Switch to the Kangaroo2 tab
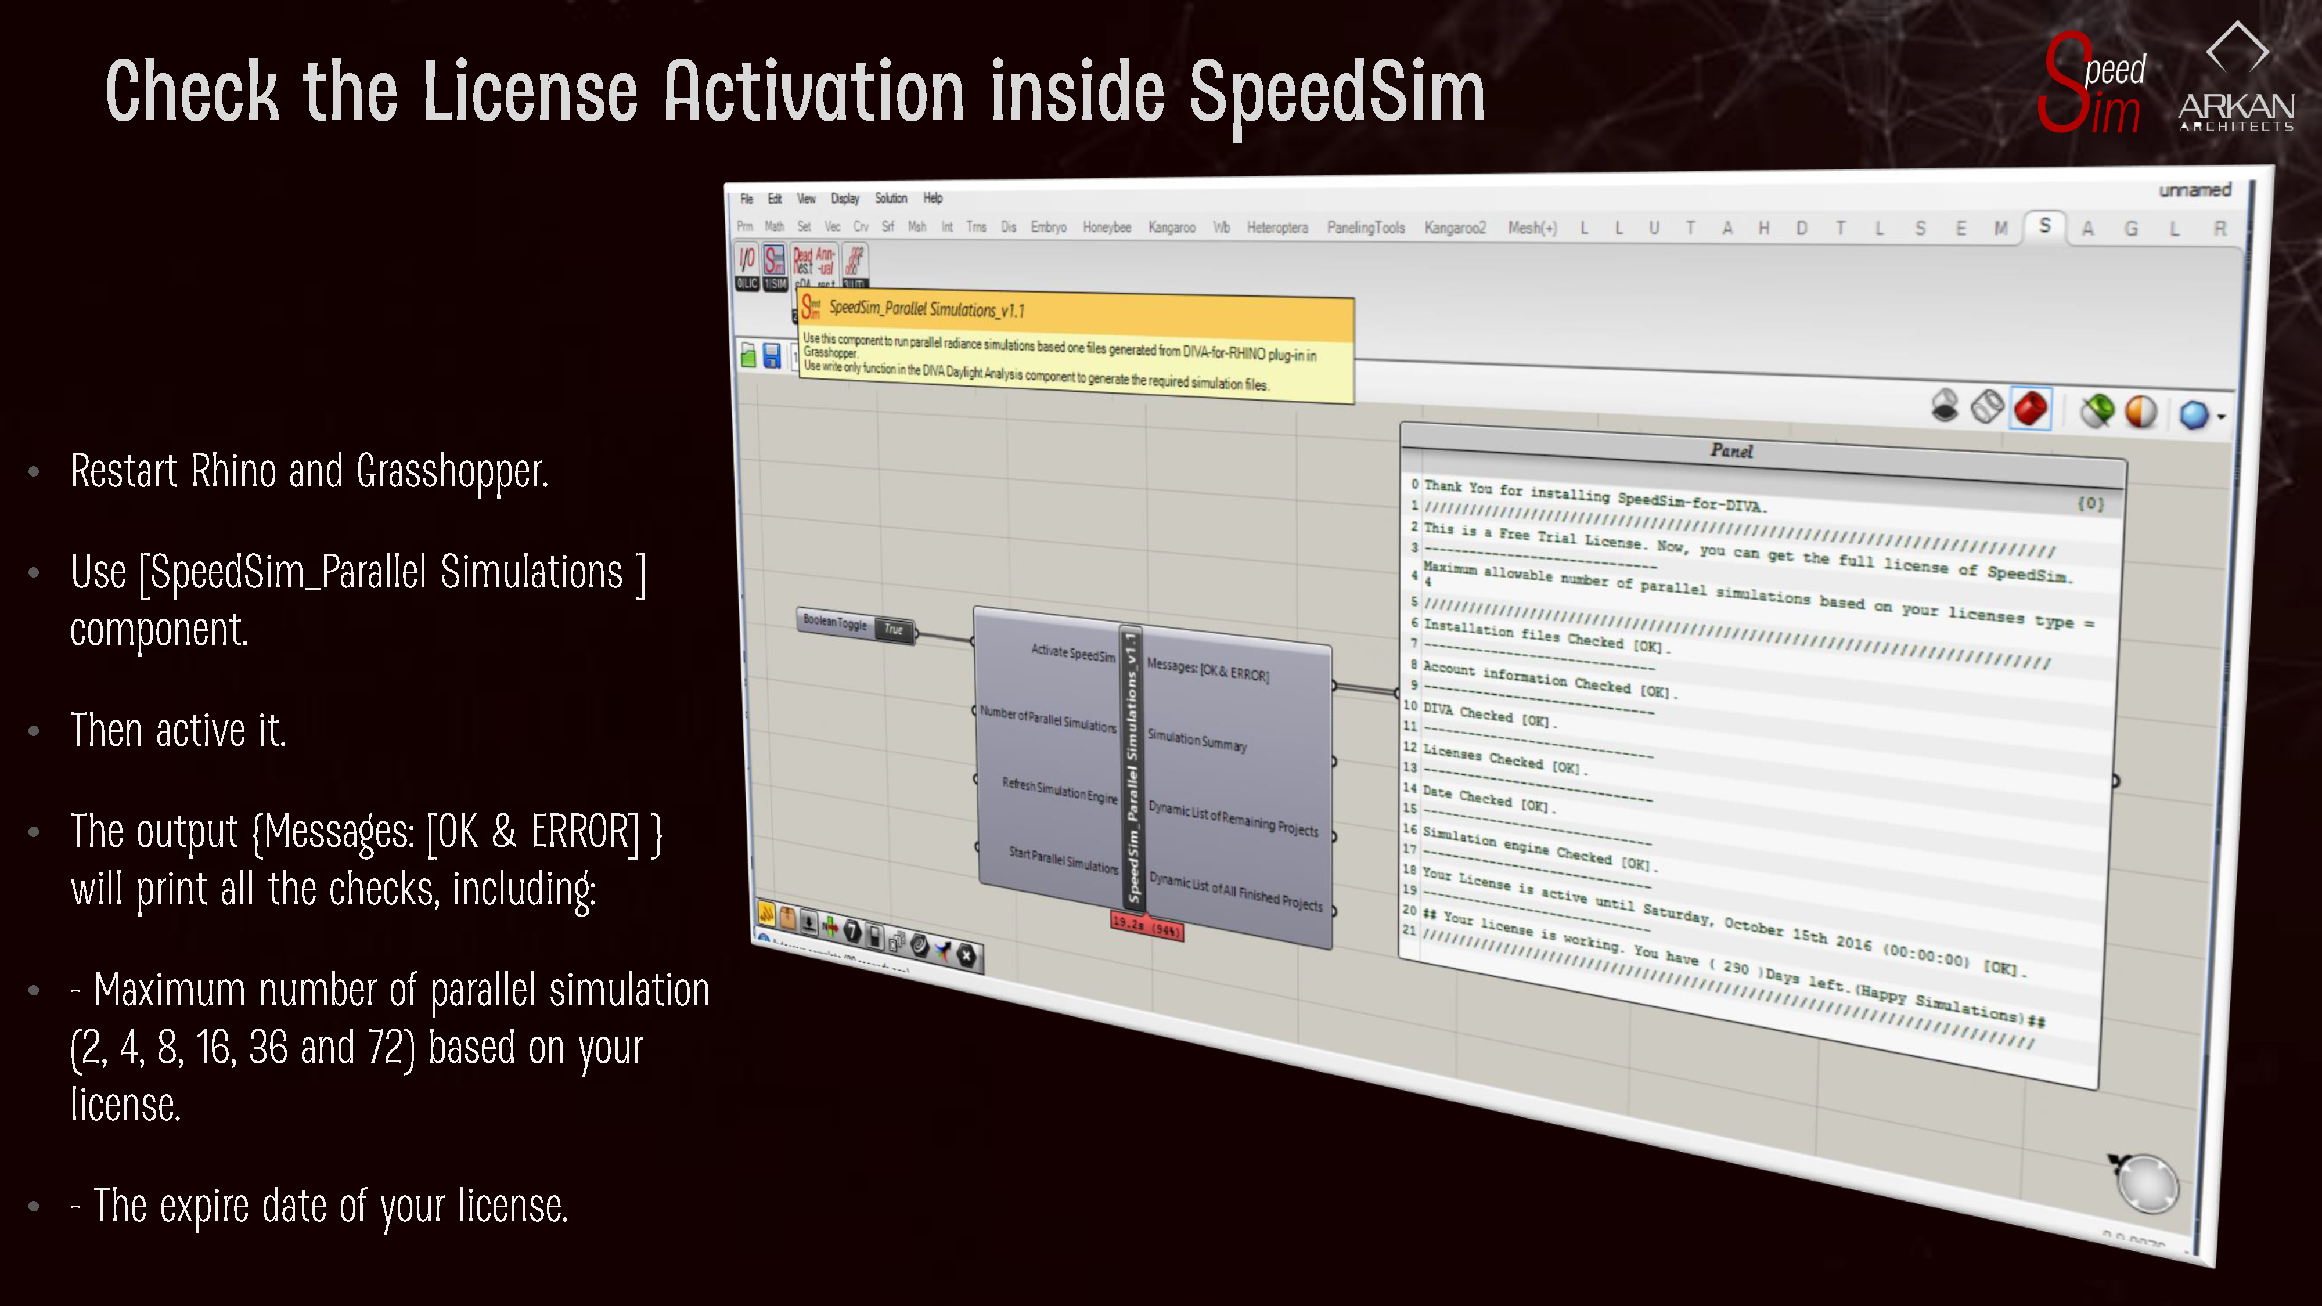2322x1306 pixels. (x=1455, y=228)
